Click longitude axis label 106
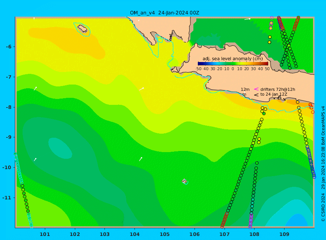Image resolution: width=326 pixels, height=240 pixels. [x=194, y=234]
